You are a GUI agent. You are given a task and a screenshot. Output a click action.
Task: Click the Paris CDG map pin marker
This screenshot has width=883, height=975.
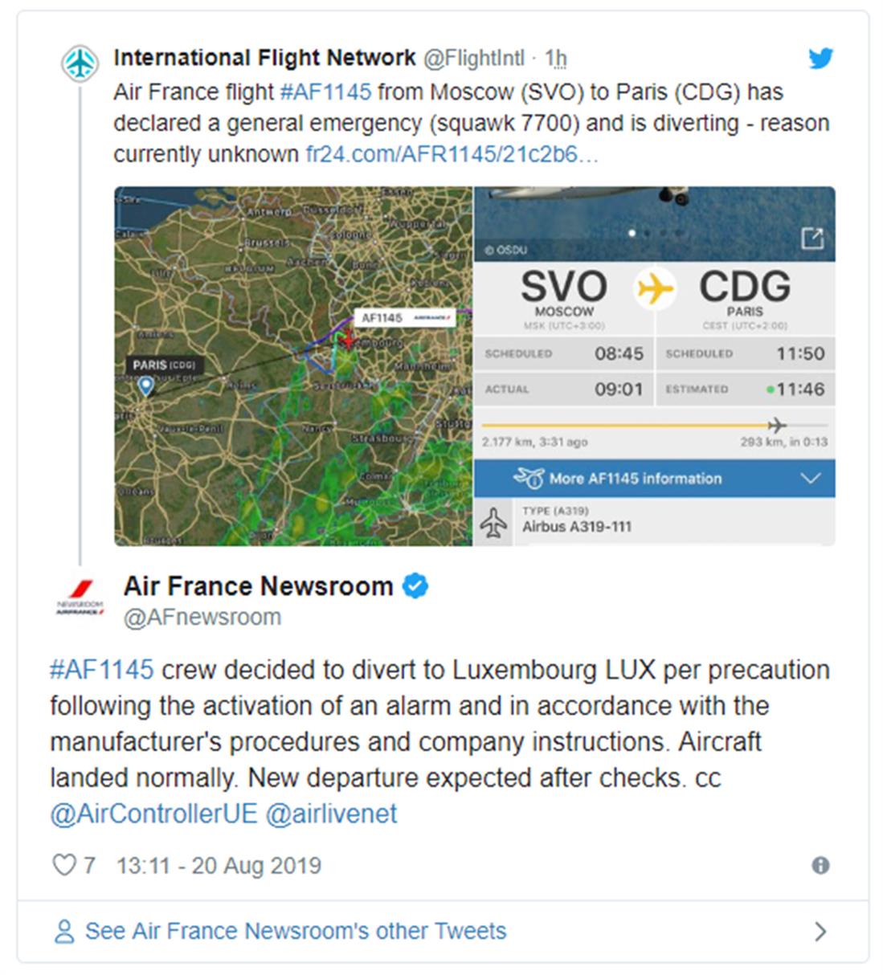pyautogui.click(x=145, y=386)
